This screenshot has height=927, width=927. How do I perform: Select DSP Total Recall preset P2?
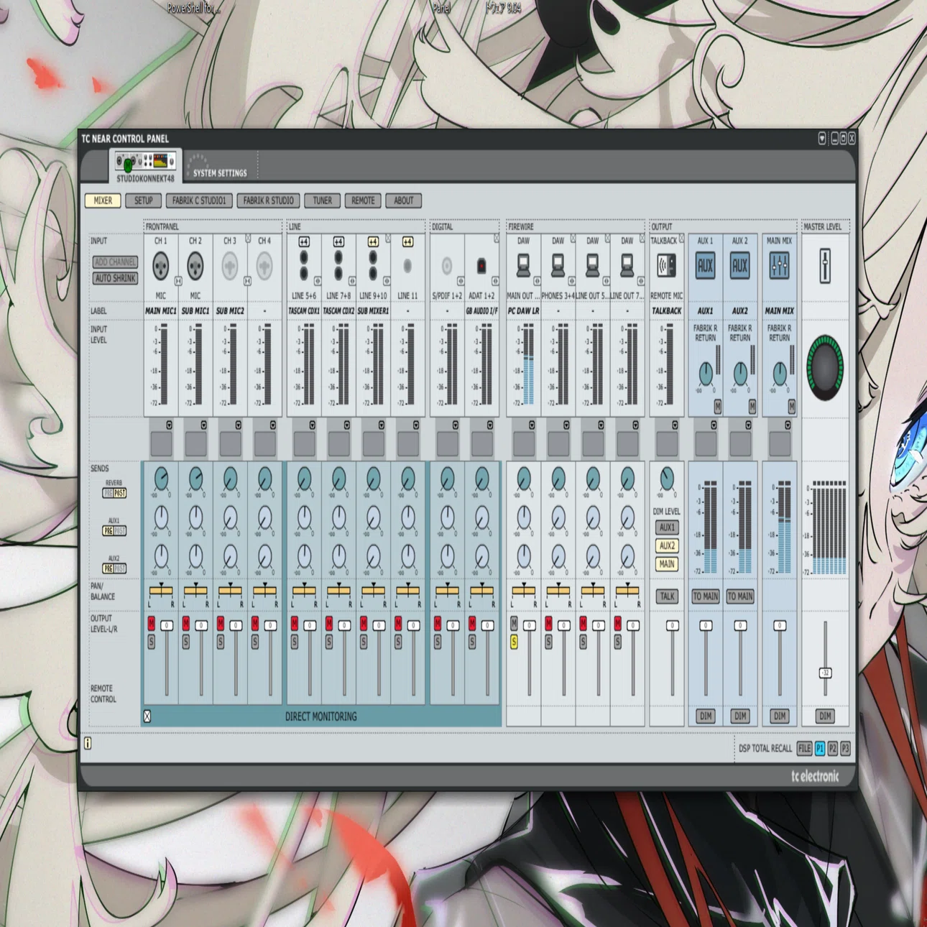(x=833, y=748)
